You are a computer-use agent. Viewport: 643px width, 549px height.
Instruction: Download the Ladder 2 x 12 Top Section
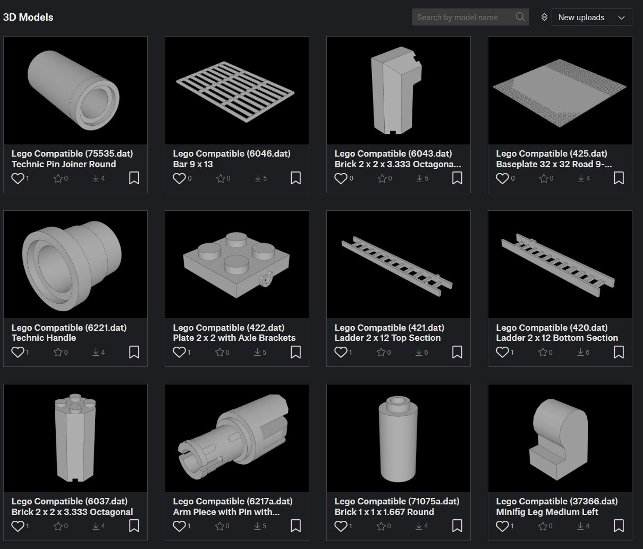coord(420,352)
